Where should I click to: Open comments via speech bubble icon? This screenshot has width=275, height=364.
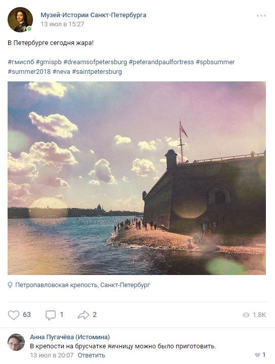(x=51, y=315)
